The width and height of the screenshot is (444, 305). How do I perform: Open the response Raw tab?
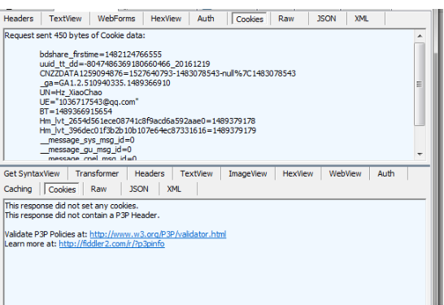click(x=98, y=189)
